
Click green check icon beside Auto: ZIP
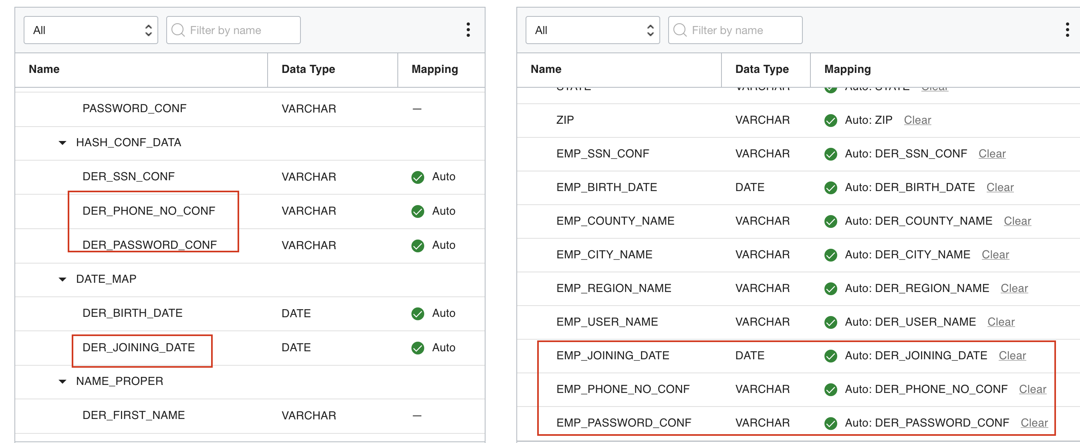pyautogui.click(x=830, y=121)
